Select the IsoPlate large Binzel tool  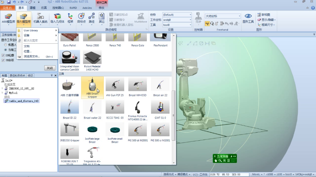click(x=92, y=133)
